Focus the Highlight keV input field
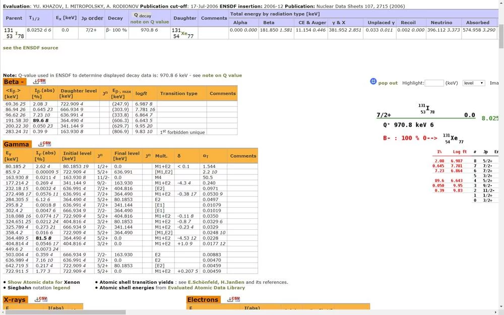This screenshot has height=315, width=504. click(x=434, y=83)
